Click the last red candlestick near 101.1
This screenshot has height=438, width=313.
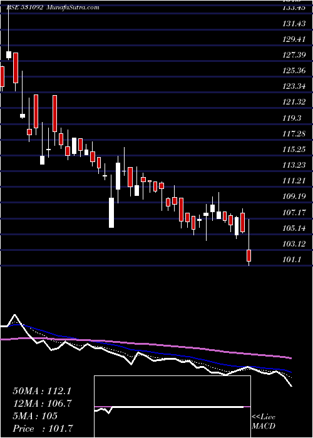pyautogui.click(x=249, y=255)
